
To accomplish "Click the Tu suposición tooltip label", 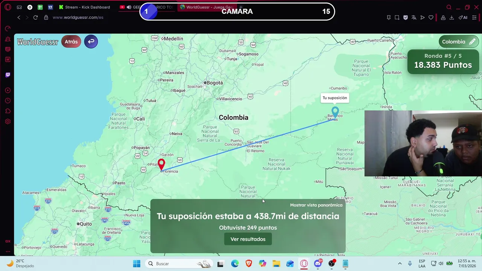I will pyautogui.click(x=335, y=98).
